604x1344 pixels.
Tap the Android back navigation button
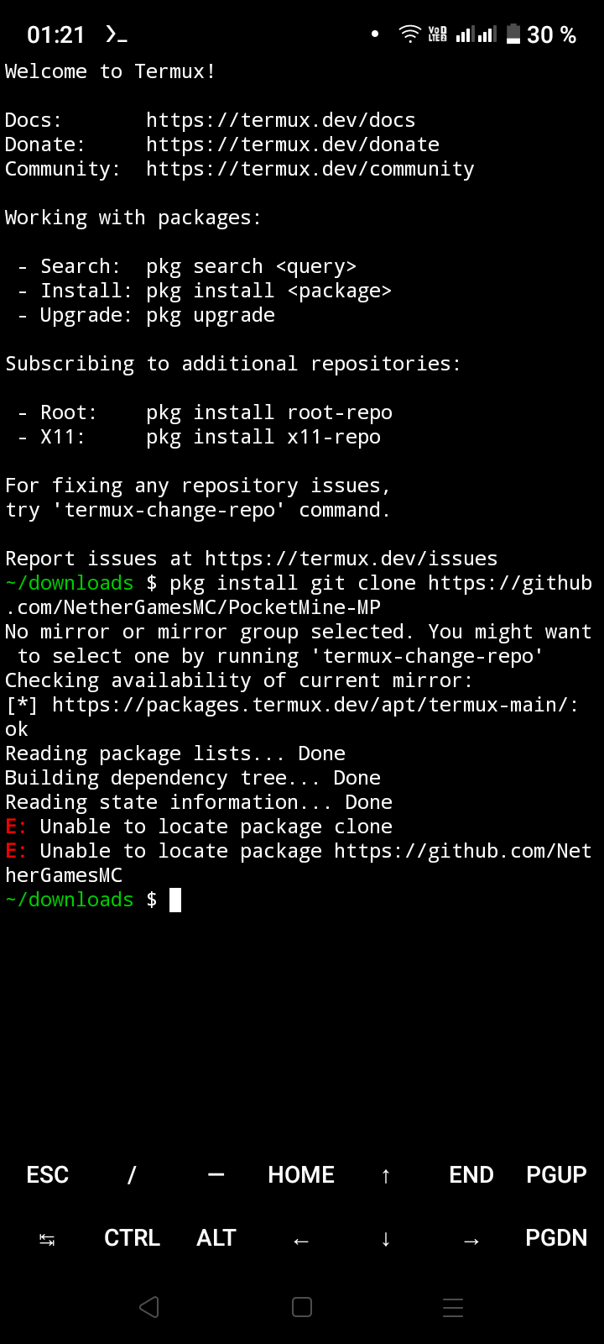pyautogui.click(x=149, y=1307)
